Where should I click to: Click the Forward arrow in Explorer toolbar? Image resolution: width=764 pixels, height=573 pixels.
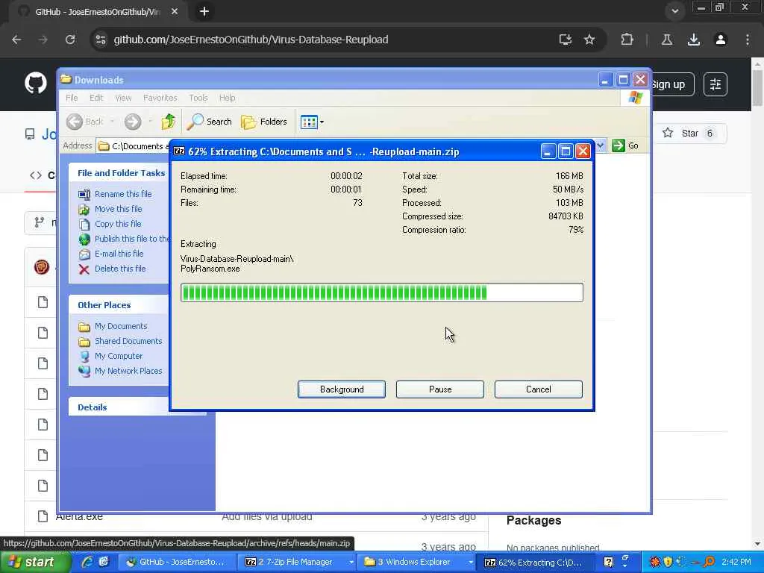pyautogui.click(x=133, y=122)
